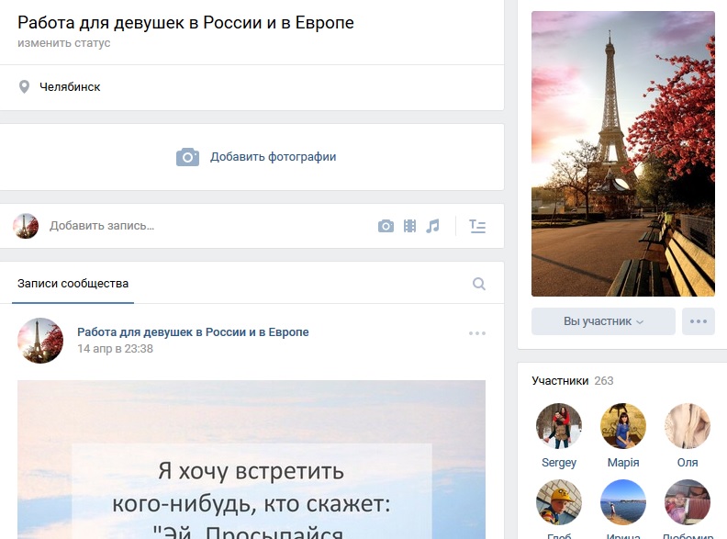This screenshot has width=727, height=539.
Task: Click the community title Работа для девушек в России
Action: click(x=185, y=22)
